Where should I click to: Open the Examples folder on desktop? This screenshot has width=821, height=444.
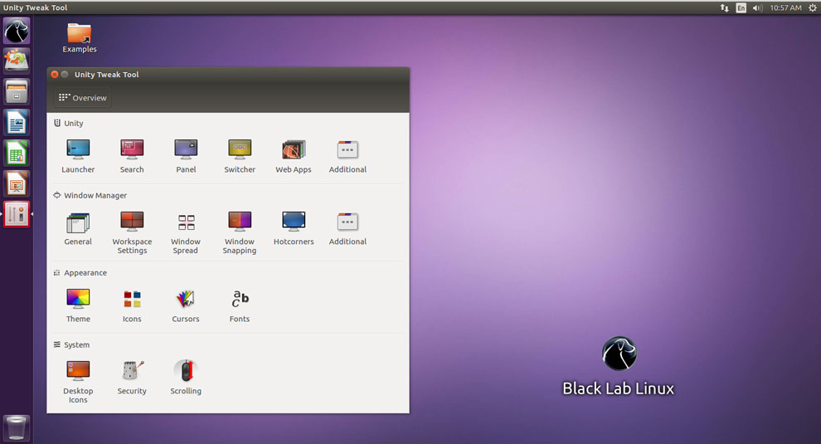point(80,37)
